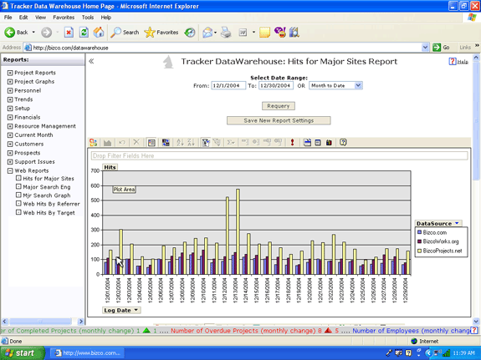The width and height of the screenshot is (481, 360).
Task: Open the Favorites star button
Action: point(161,33)
